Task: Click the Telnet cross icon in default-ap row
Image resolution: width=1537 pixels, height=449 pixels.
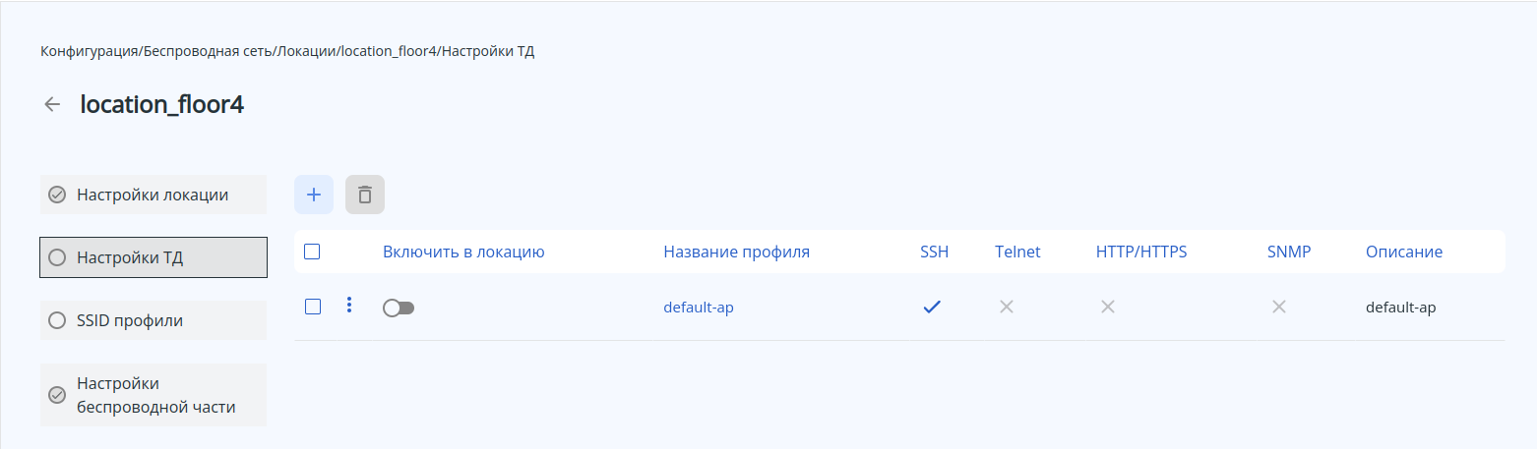Action: pos(1007,307)
